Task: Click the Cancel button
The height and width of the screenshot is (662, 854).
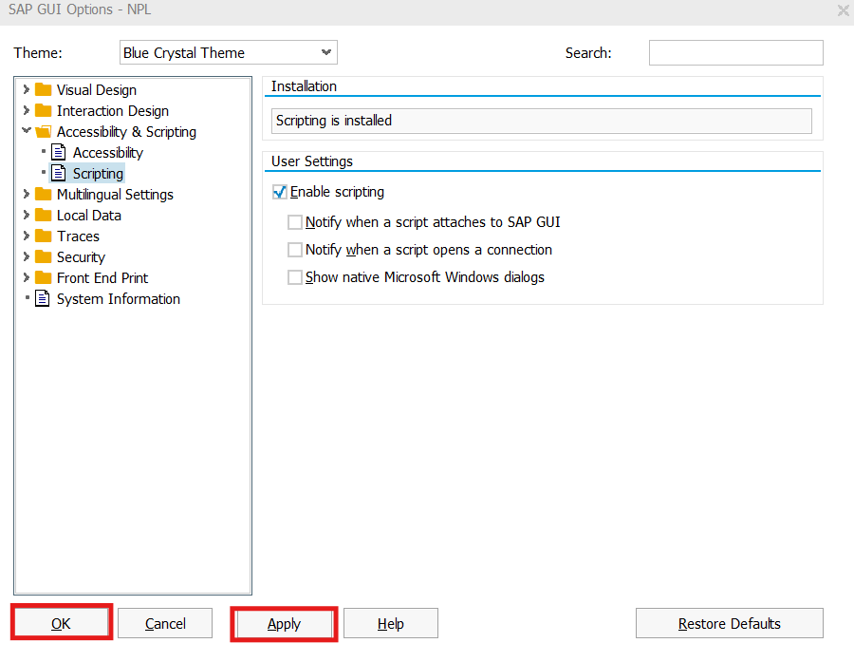Action: tap(165, 623)
